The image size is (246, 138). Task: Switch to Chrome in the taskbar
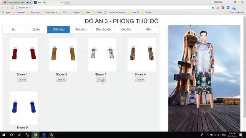click(35, 135)
